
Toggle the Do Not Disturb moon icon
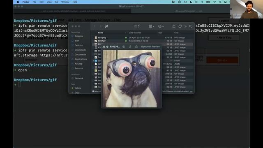tap(191, 2)
